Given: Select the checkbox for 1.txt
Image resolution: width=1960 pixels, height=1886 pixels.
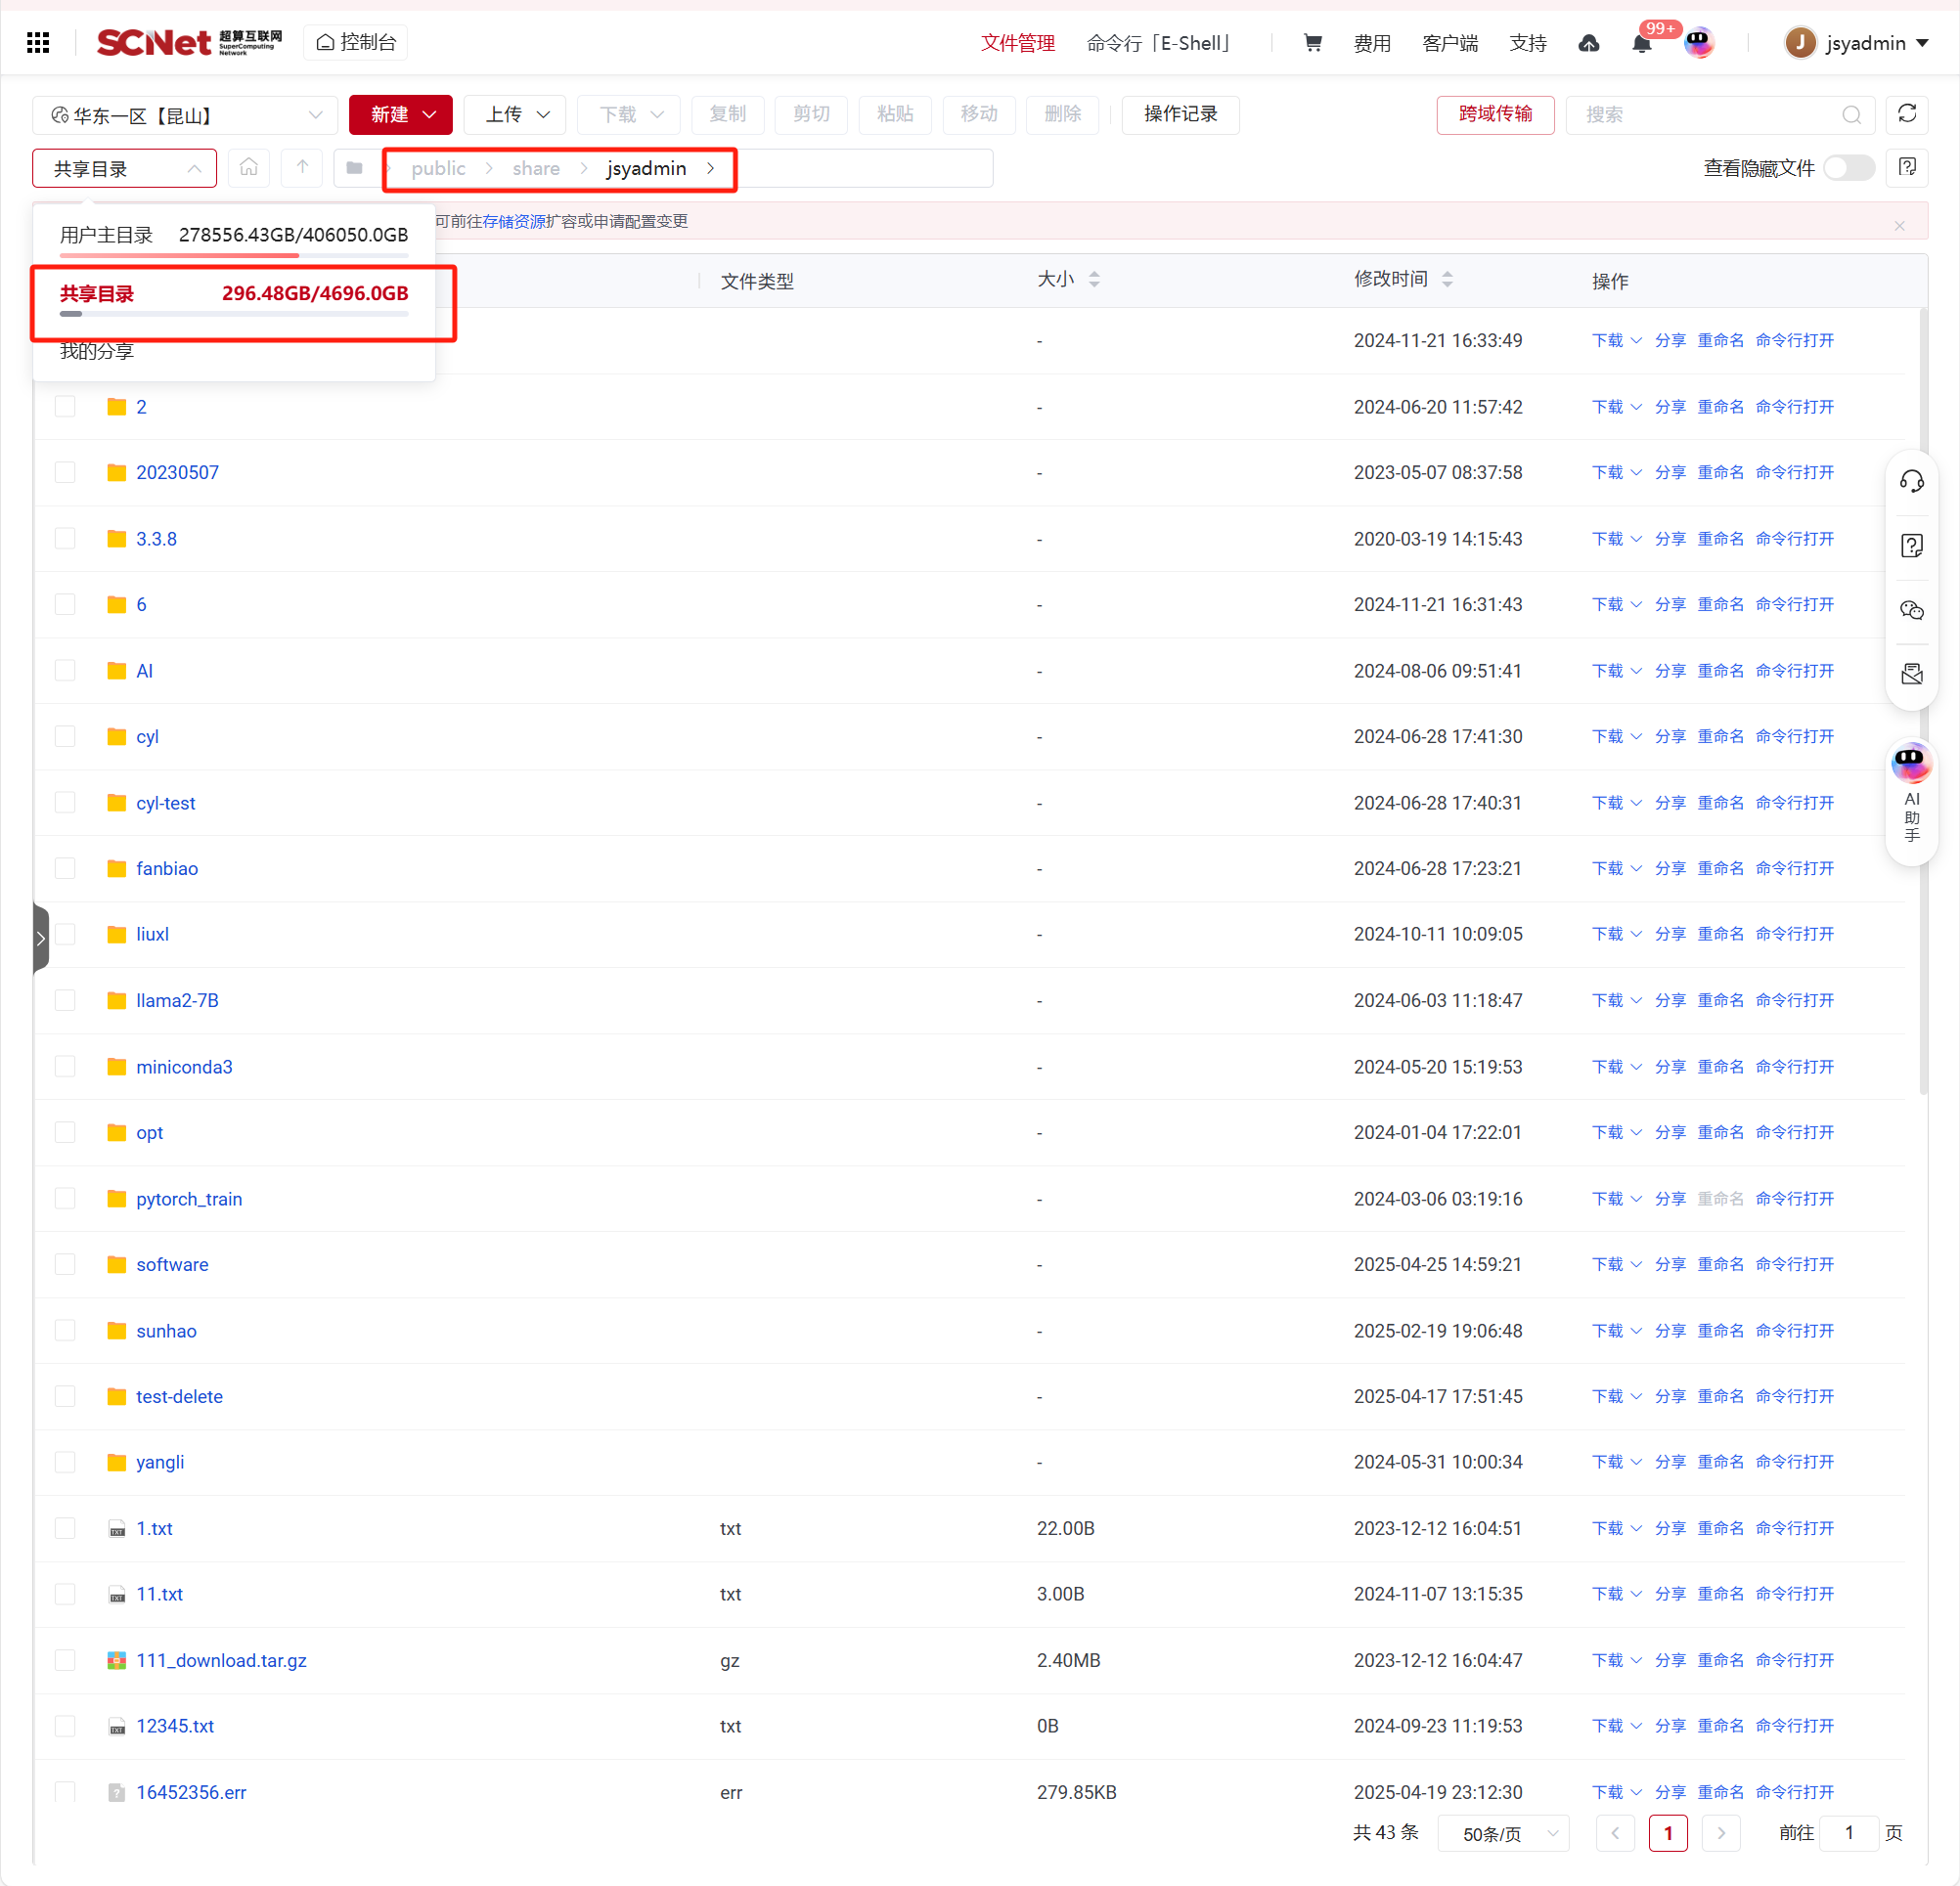Looking at the screenshot, I should (x=65, y=1528).
